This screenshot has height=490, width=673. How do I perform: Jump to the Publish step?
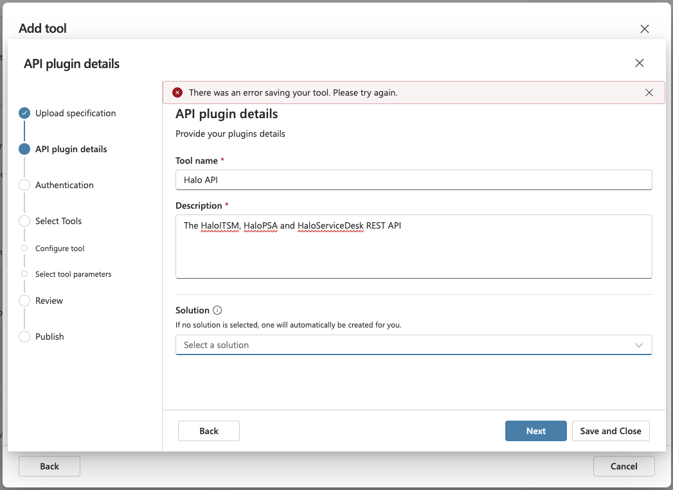(x=49, y=337)
